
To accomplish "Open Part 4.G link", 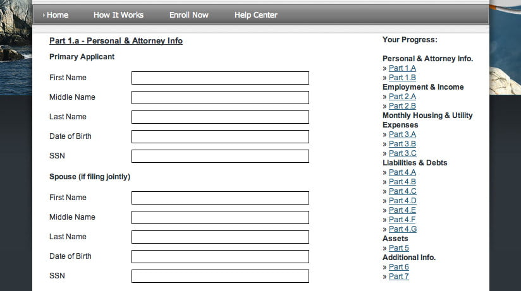I will click(403, 229).
